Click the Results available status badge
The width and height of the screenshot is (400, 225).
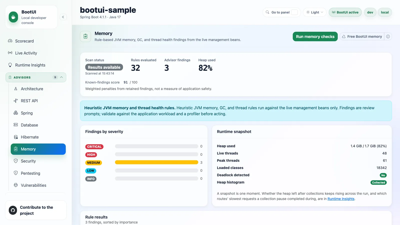(x=104, y=67)
